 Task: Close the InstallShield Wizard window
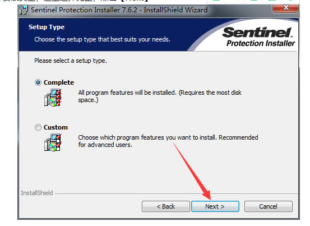click(x=285, y=8)
